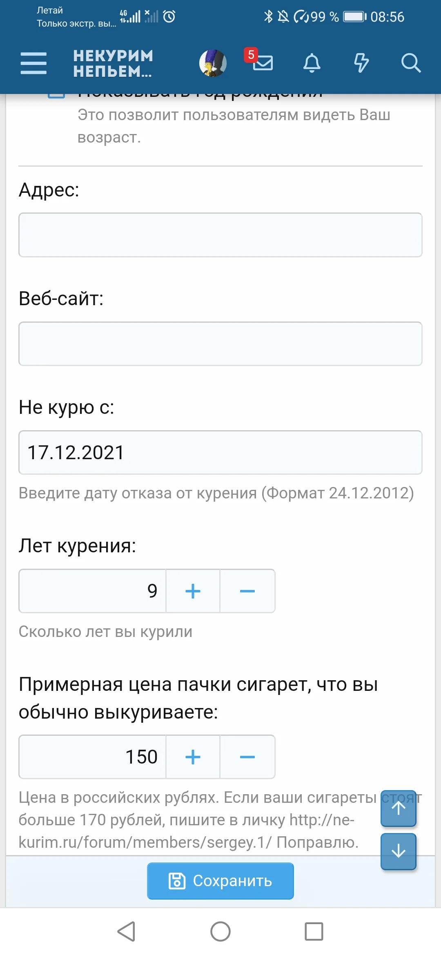Open your profile avatar in the header
Screen dimensions: 441x956
213,63
